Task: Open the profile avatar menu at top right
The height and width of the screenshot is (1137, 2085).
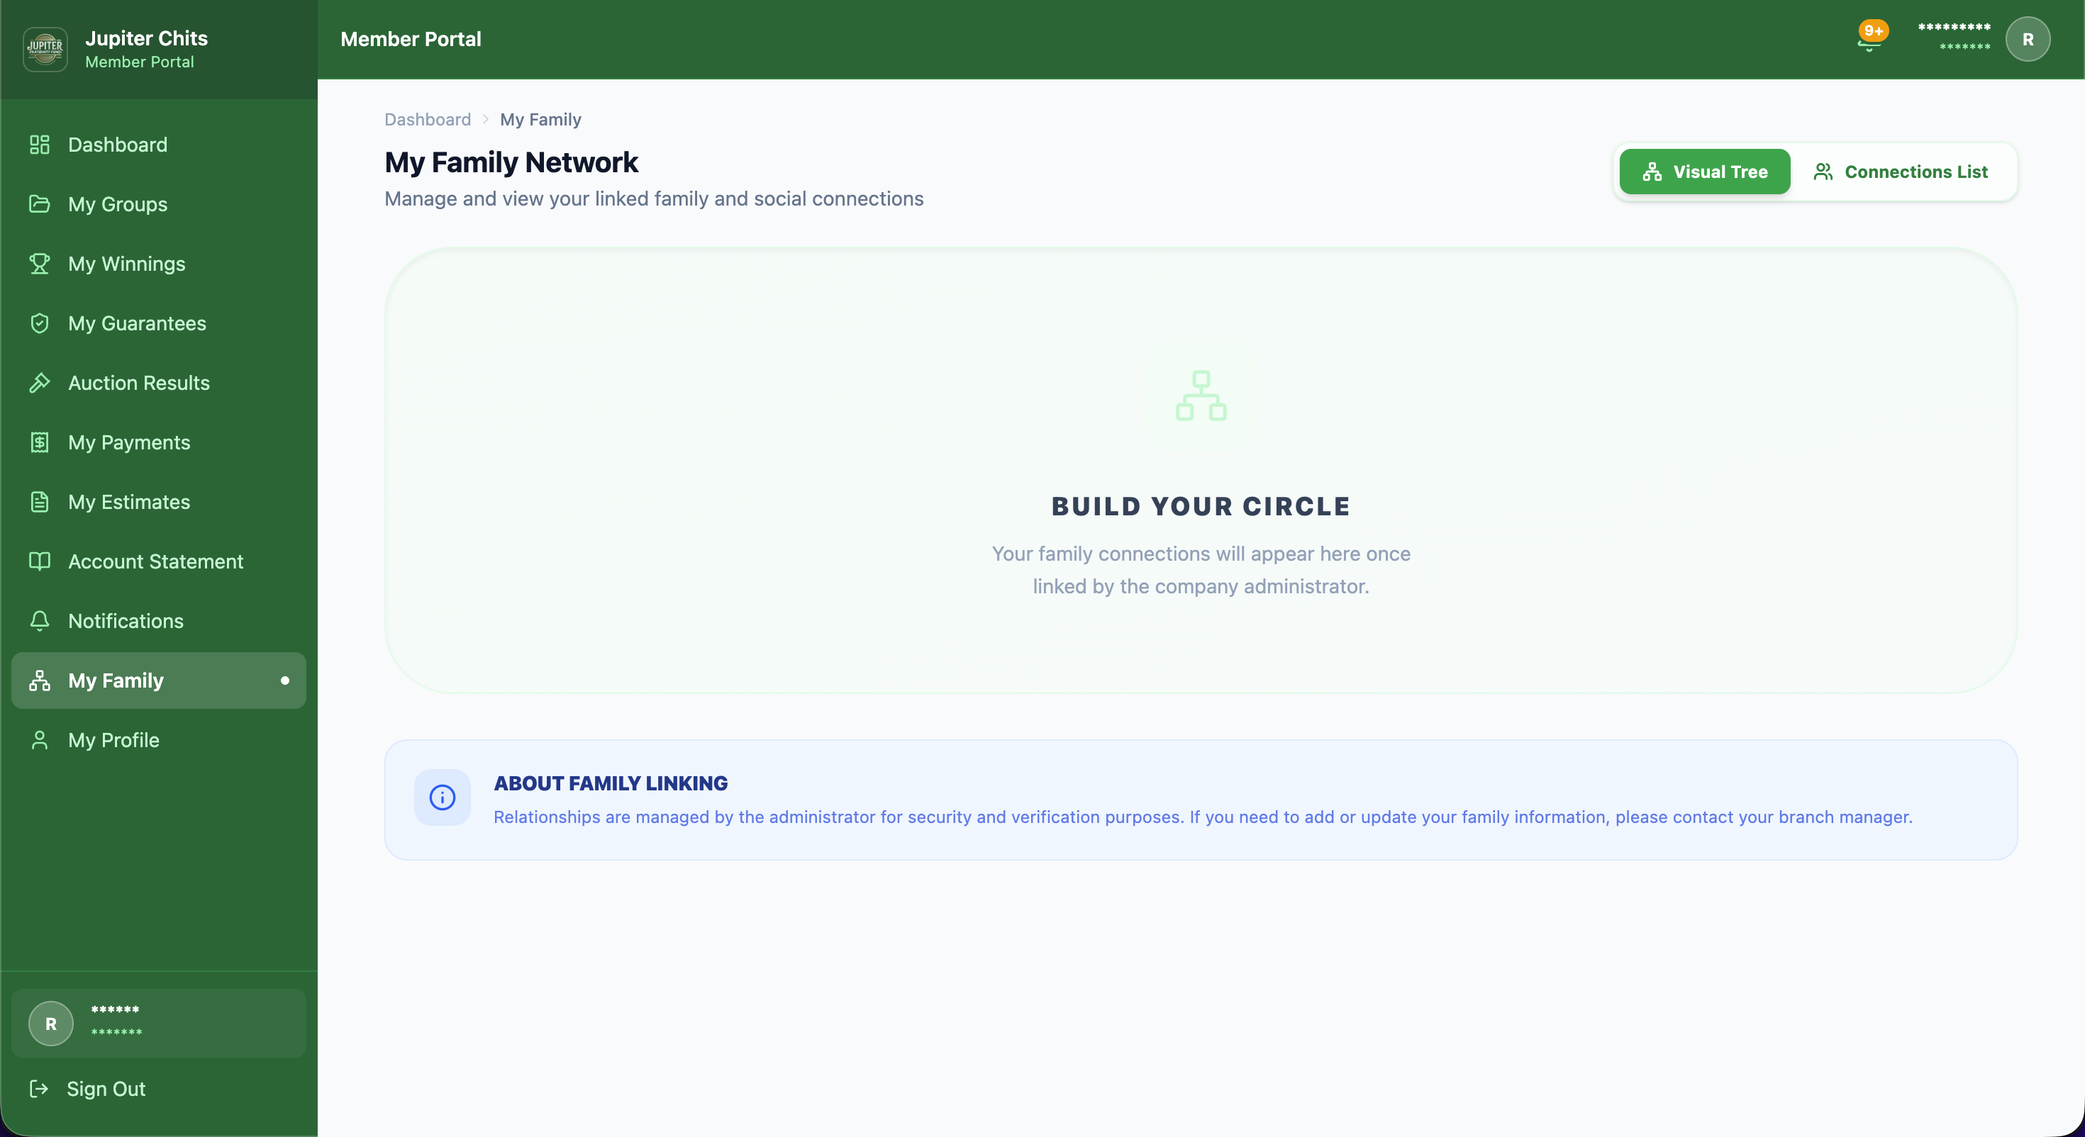Action: [2028, 38]
